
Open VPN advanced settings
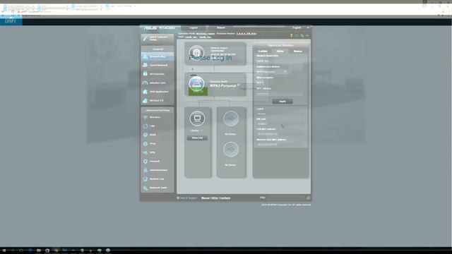tap(157, 152)
